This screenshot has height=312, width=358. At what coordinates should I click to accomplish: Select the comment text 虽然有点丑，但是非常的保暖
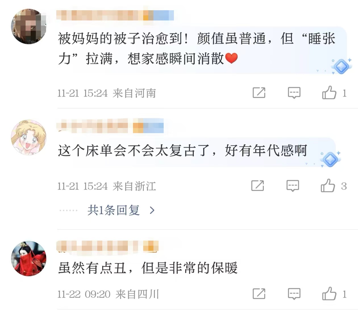click(148, 268)
